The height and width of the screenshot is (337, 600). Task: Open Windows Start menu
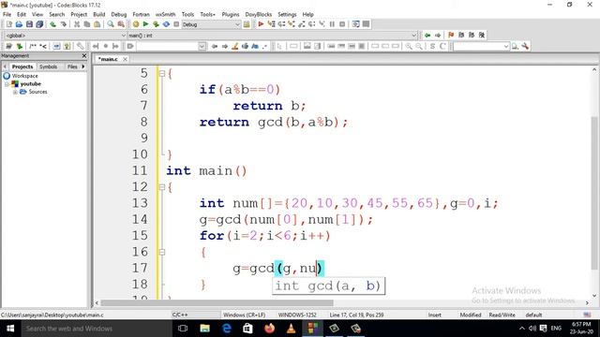click(10, 329)
